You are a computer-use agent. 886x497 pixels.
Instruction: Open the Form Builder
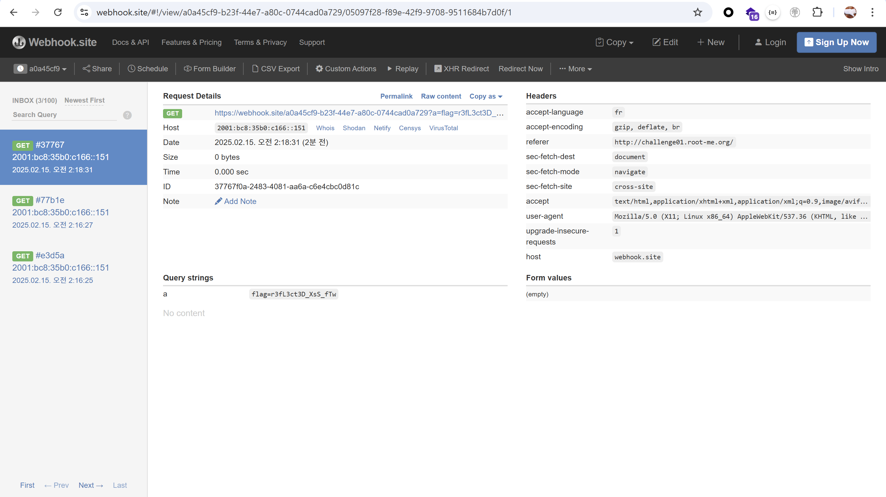[x=210, y=69]
